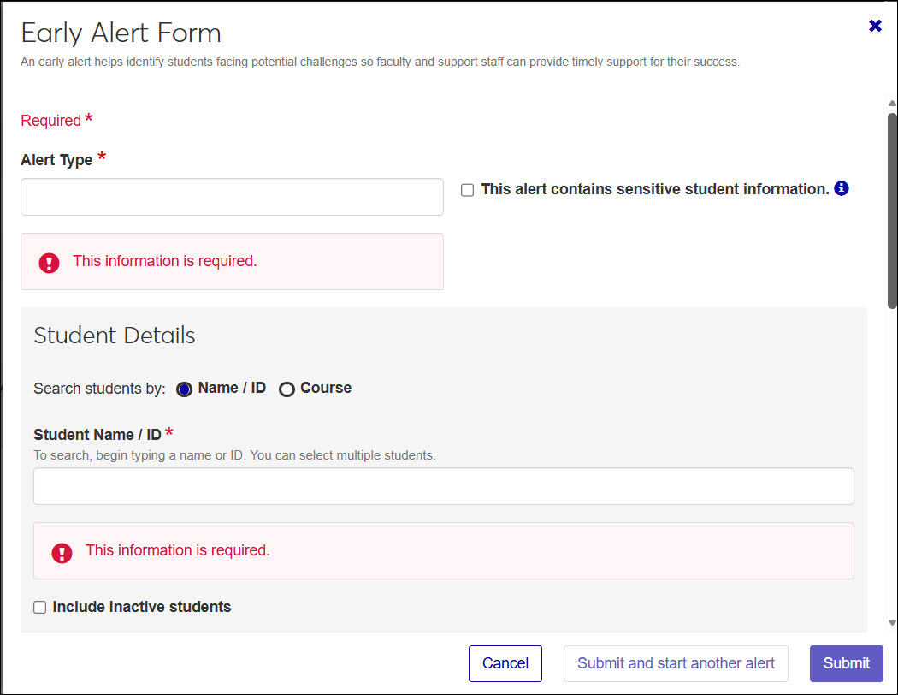Focus the Student Name / ID search field
Screen dimensions: 898x695
point(444,486)
